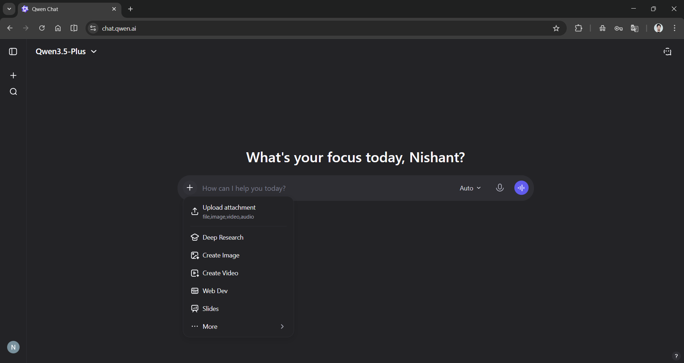This screenshot has height=363, width=684.
Task: Pick Create Video in the menu
Action: 220,273
